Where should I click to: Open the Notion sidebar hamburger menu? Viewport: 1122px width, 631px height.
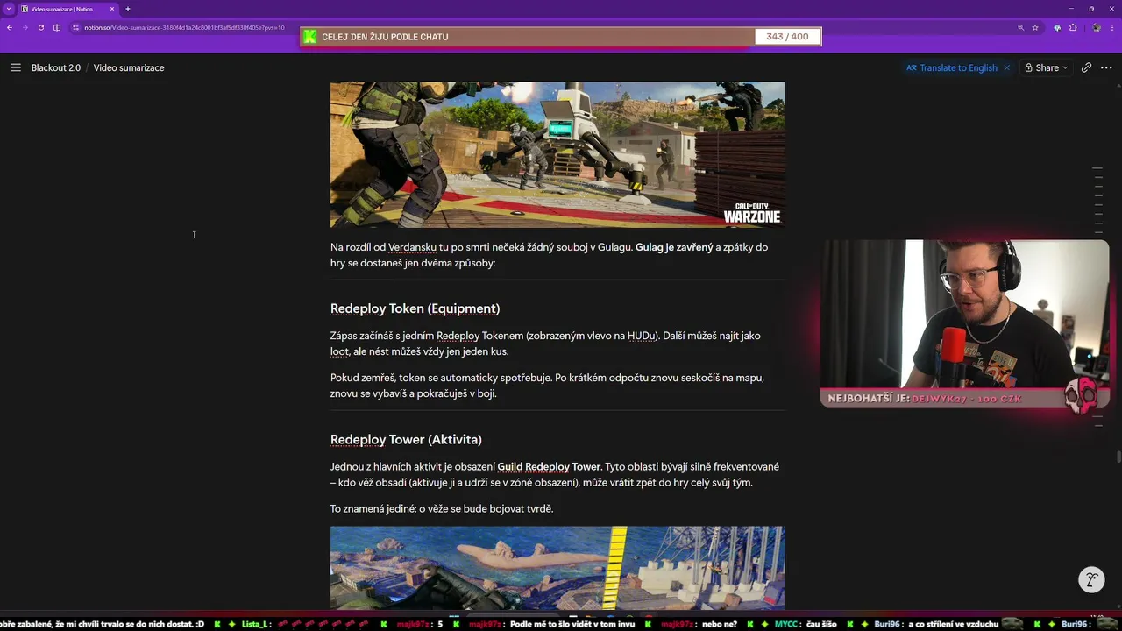tap(15, 67)
